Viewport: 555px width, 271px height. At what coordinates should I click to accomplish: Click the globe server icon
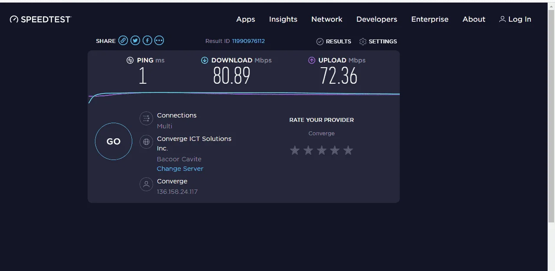pyautogui.click(x=146, y=142)
